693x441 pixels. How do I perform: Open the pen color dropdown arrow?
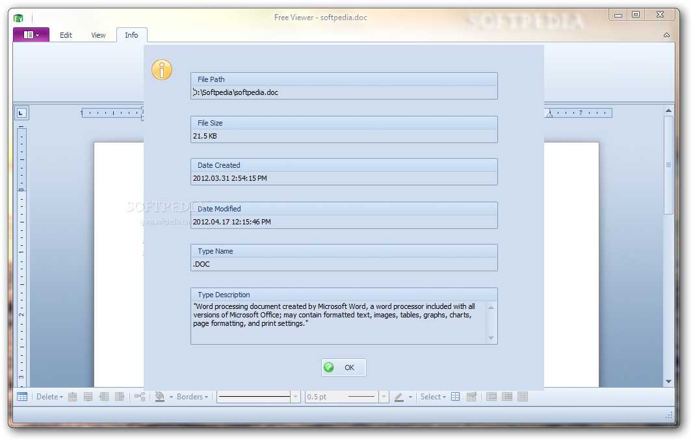point(410,397)
